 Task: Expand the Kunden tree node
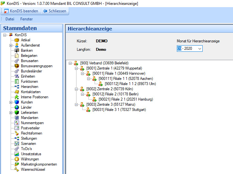pos(11,102)
